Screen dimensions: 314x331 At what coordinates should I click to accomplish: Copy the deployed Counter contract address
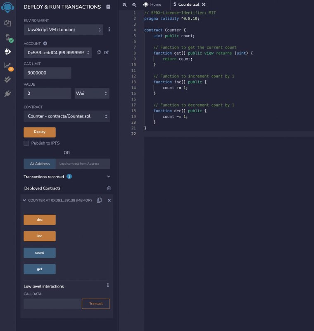[99, 200]
